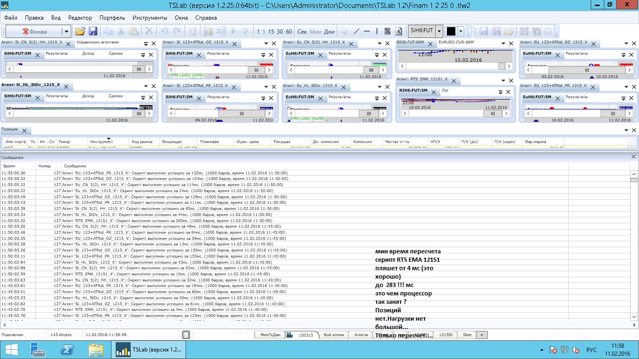Set chart interval to 15
Image resolution: width=639 pixels, height=359 pixels.
(271, 31)
